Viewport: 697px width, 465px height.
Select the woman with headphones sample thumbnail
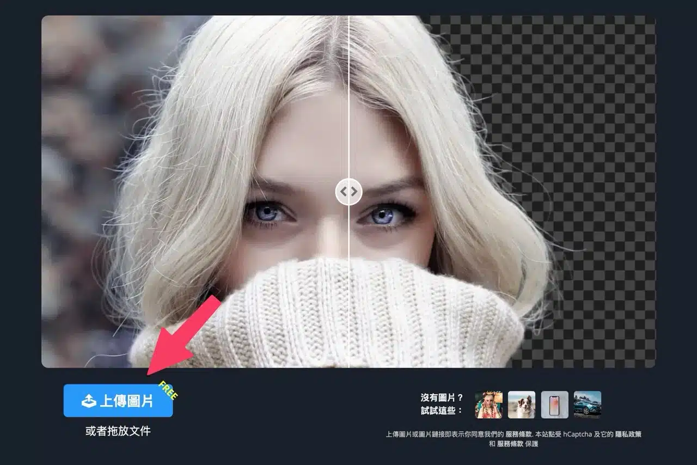click(488, 405)
